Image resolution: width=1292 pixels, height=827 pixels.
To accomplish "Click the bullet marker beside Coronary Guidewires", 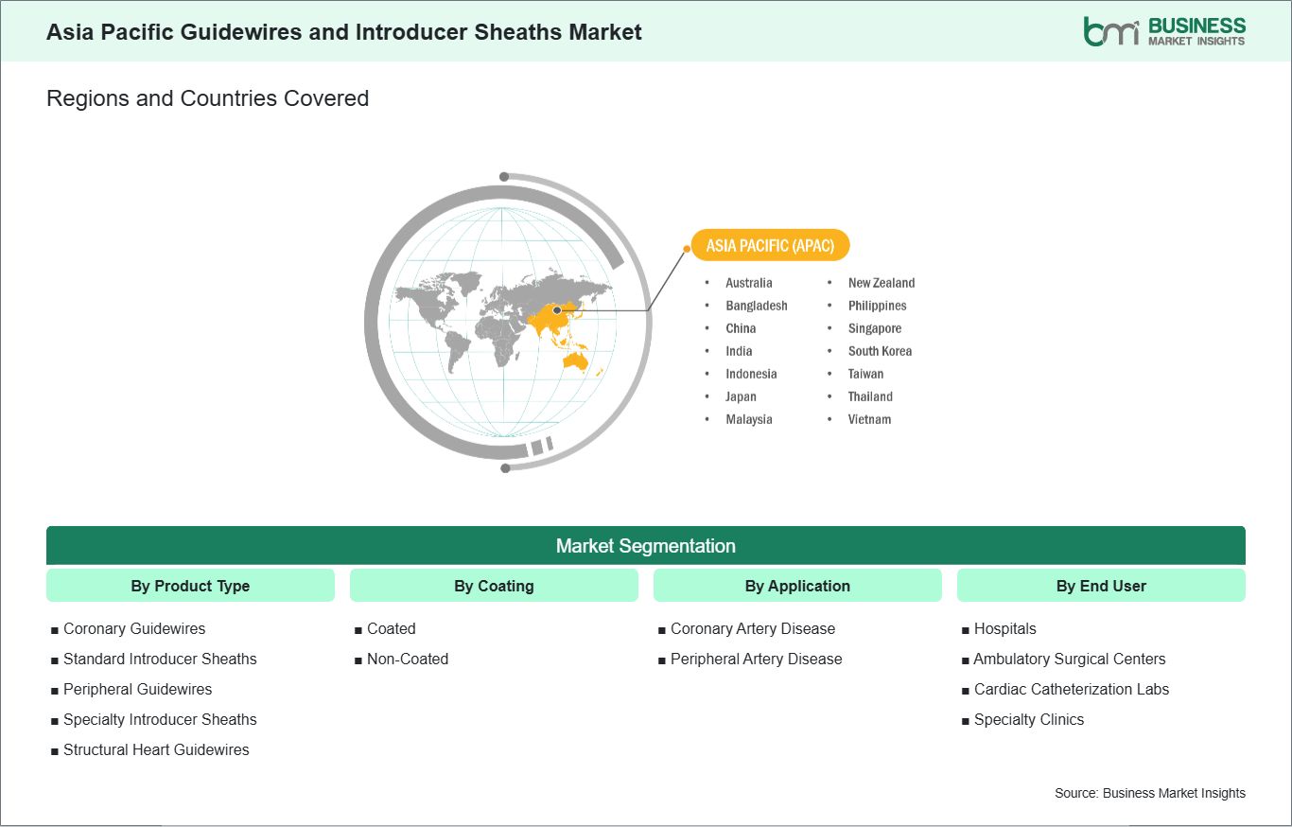I will (54, 628).
